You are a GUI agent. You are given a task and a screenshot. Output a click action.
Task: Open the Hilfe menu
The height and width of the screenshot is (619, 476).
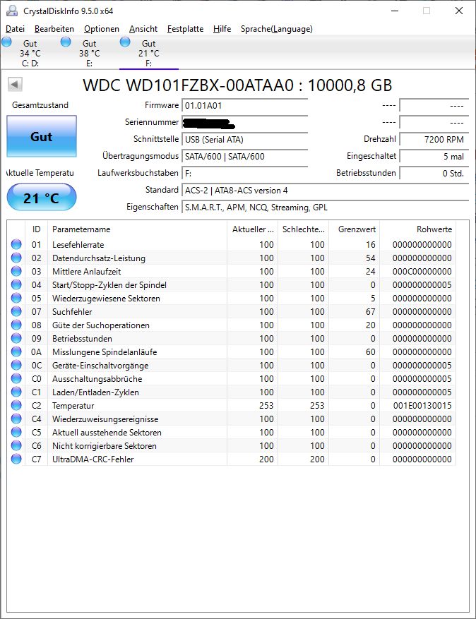[222, 29]
